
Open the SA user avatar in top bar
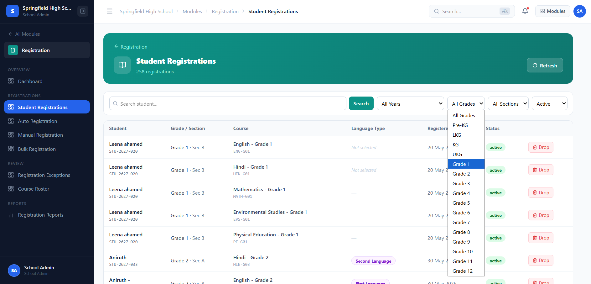coord(580,11)
